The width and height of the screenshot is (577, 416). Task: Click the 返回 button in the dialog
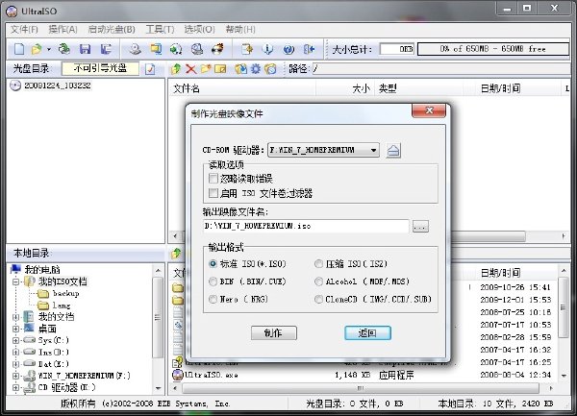point(367,333)
